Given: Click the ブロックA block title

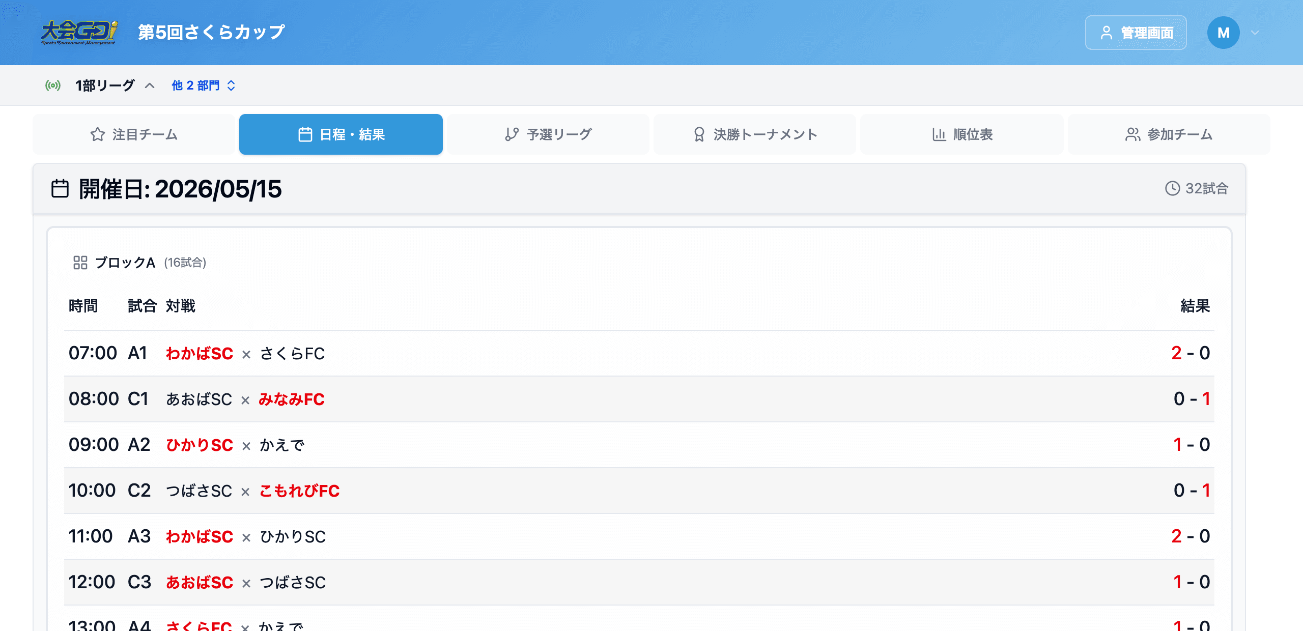Looking at the screenshot, I should (x=125, y=263).
